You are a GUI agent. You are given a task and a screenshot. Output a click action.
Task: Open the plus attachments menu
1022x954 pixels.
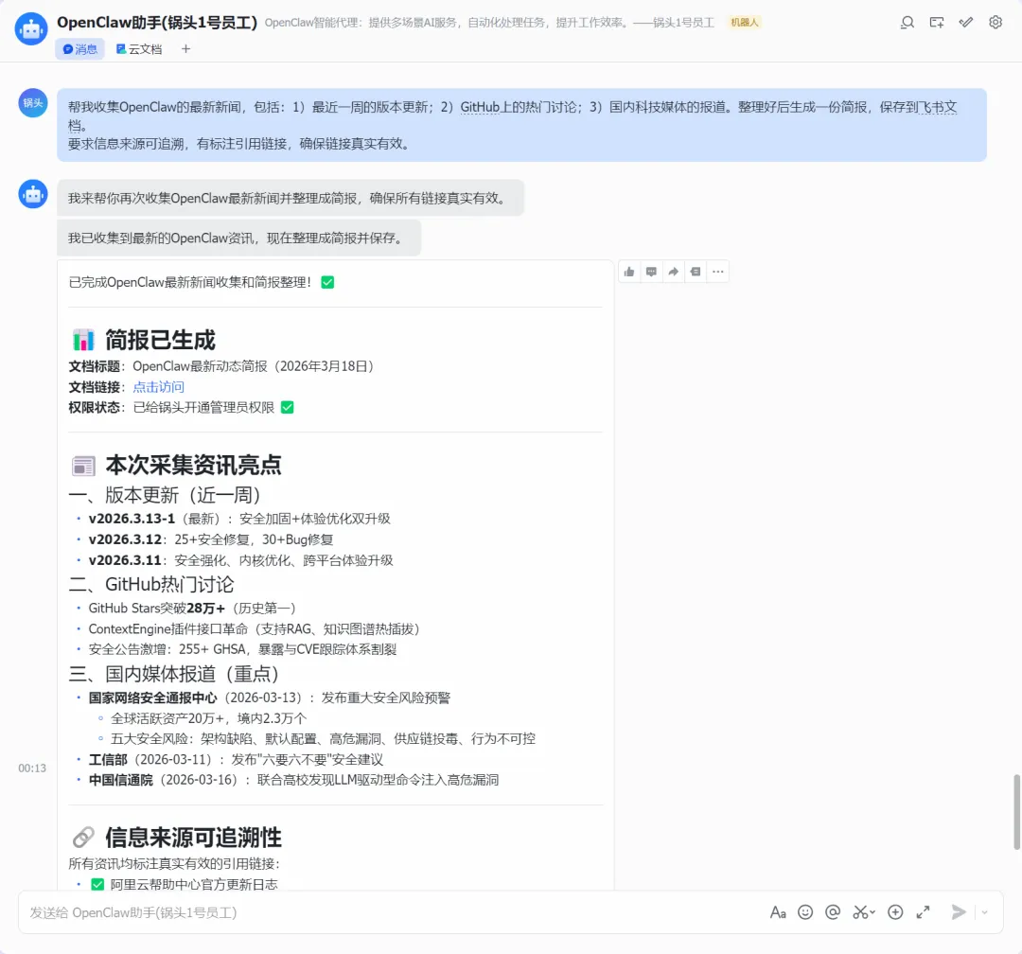click(x=895, y=912)
